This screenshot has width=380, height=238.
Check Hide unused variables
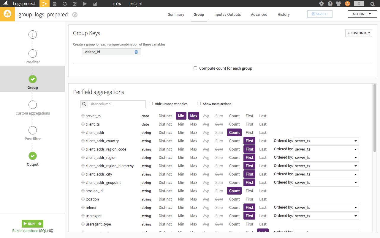[151, 104]
